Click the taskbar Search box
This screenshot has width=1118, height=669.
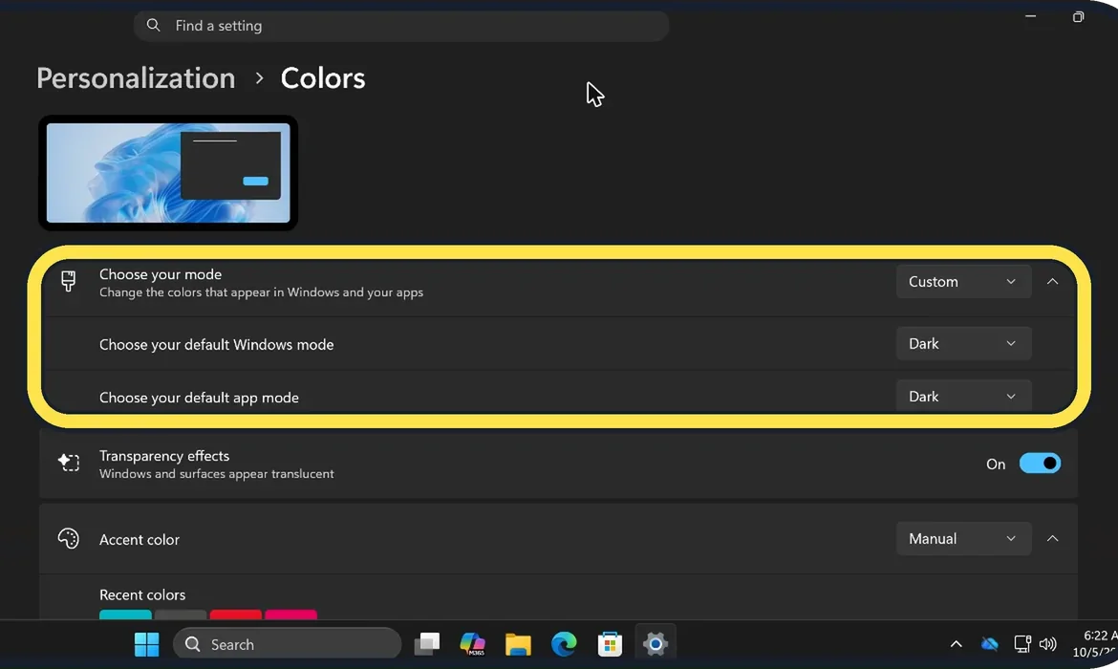288,644
